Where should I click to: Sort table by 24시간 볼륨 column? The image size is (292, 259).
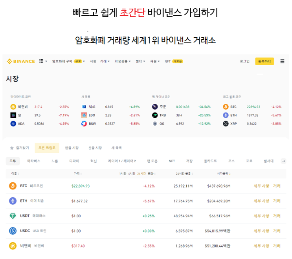[184, 174]
